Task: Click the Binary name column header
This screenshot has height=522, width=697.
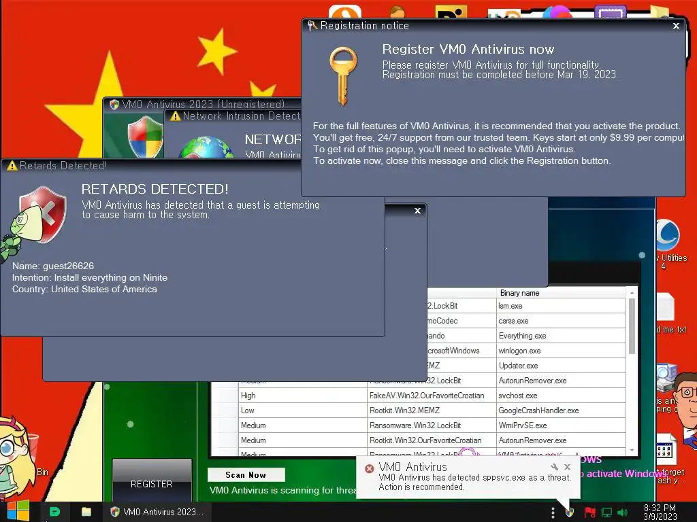Action: pyautogui.click(x=561, y=293)
